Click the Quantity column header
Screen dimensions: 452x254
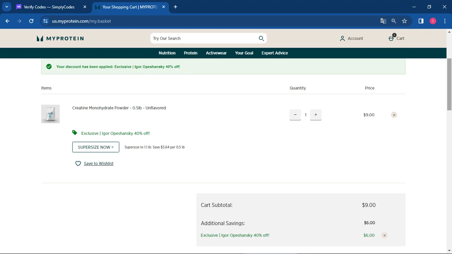298,88
